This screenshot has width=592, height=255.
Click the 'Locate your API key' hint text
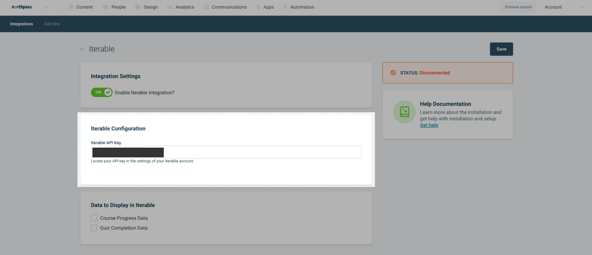pos(142,161)
